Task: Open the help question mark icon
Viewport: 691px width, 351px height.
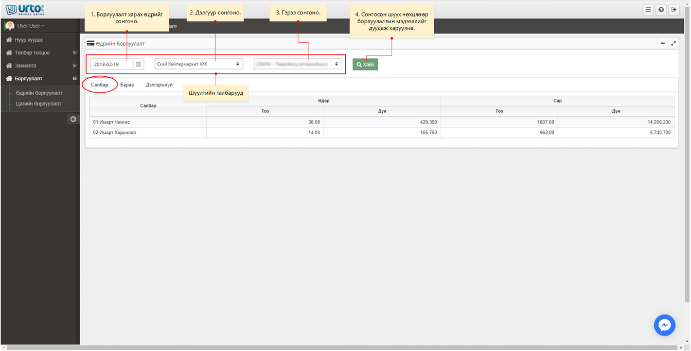Action: pos(661,10)
